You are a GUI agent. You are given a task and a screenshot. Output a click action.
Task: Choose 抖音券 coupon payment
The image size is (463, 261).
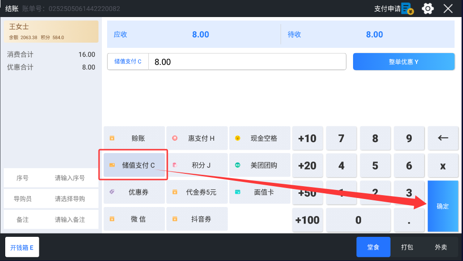tap(197, 219)
